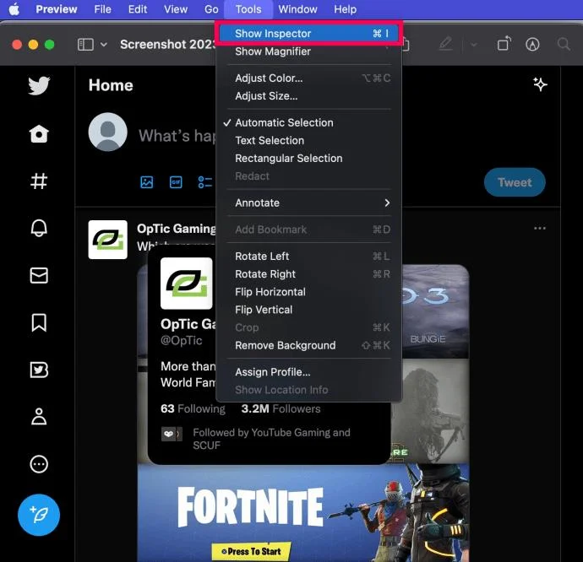Click the OpTic logo in hover card

coord(186,284)
